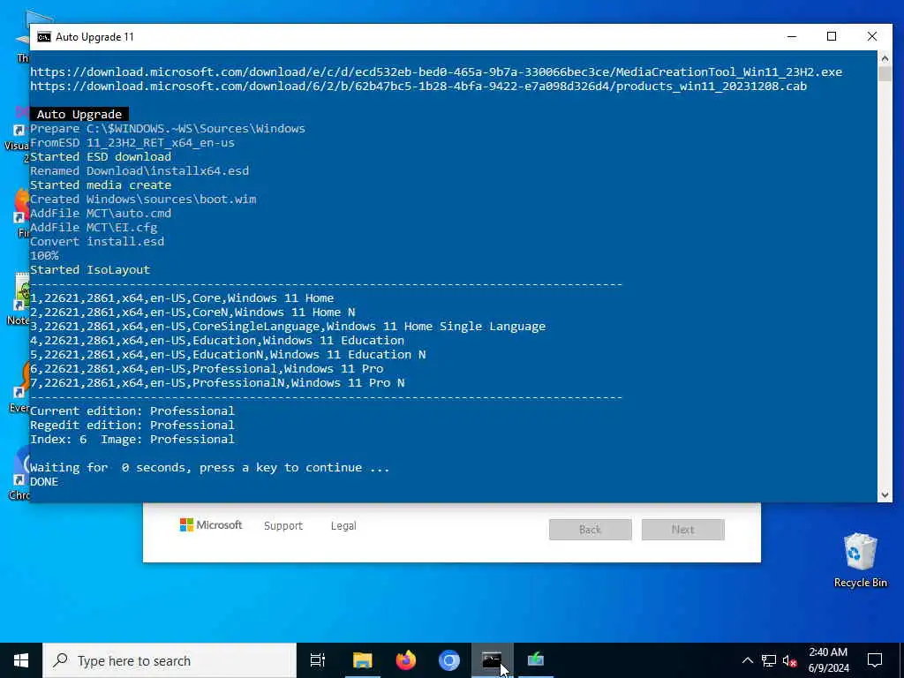Viewport: 904px width, 678px height.
Task: Select the command prompt taskbar icon
Action: (492, 660)
